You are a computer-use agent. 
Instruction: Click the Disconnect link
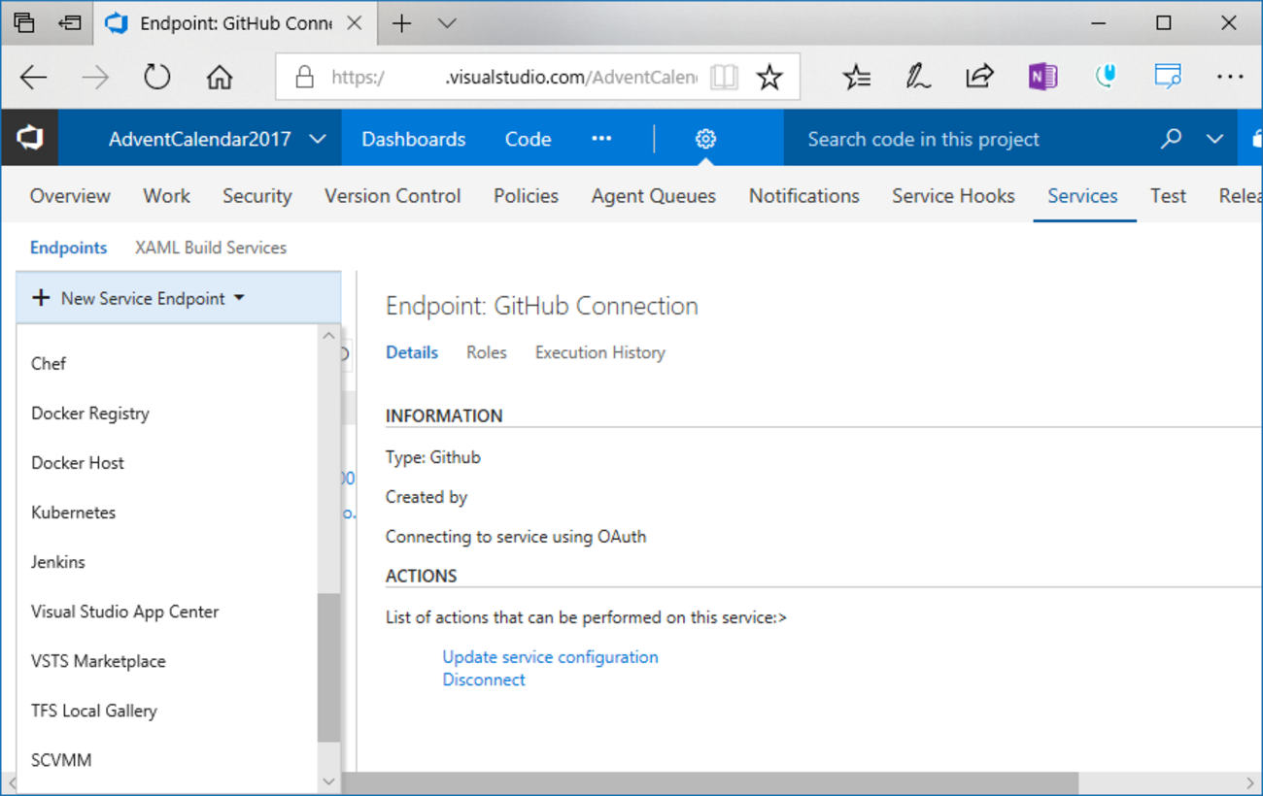[484, 680]
